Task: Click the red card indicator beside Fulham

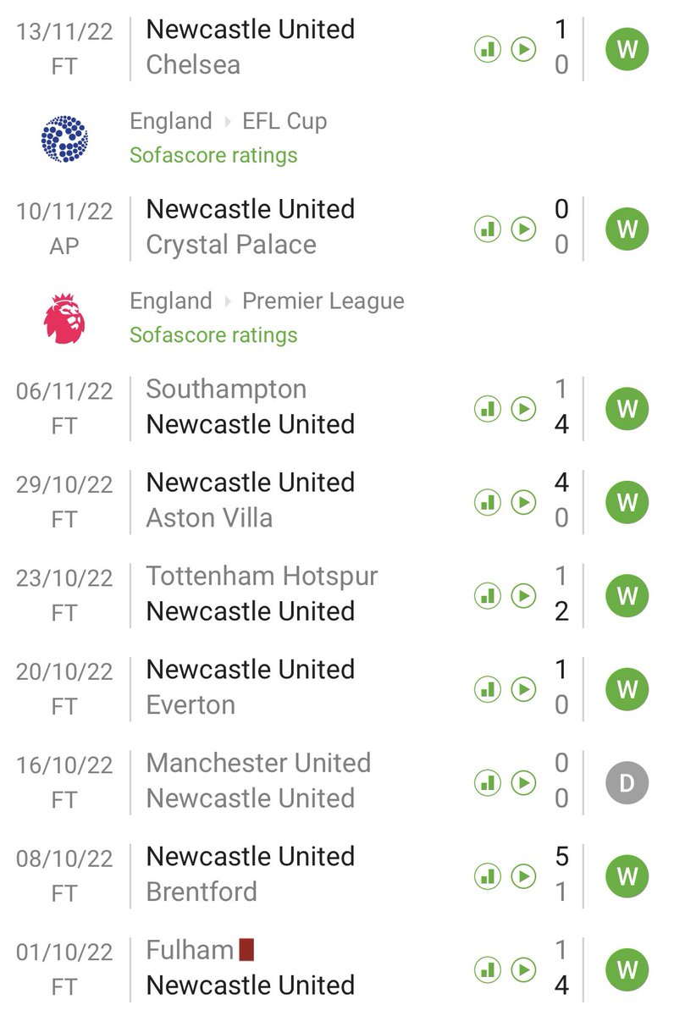Action: point(246,950)
